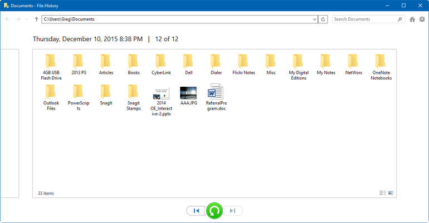Go to File History Home

tap(412, 19)
